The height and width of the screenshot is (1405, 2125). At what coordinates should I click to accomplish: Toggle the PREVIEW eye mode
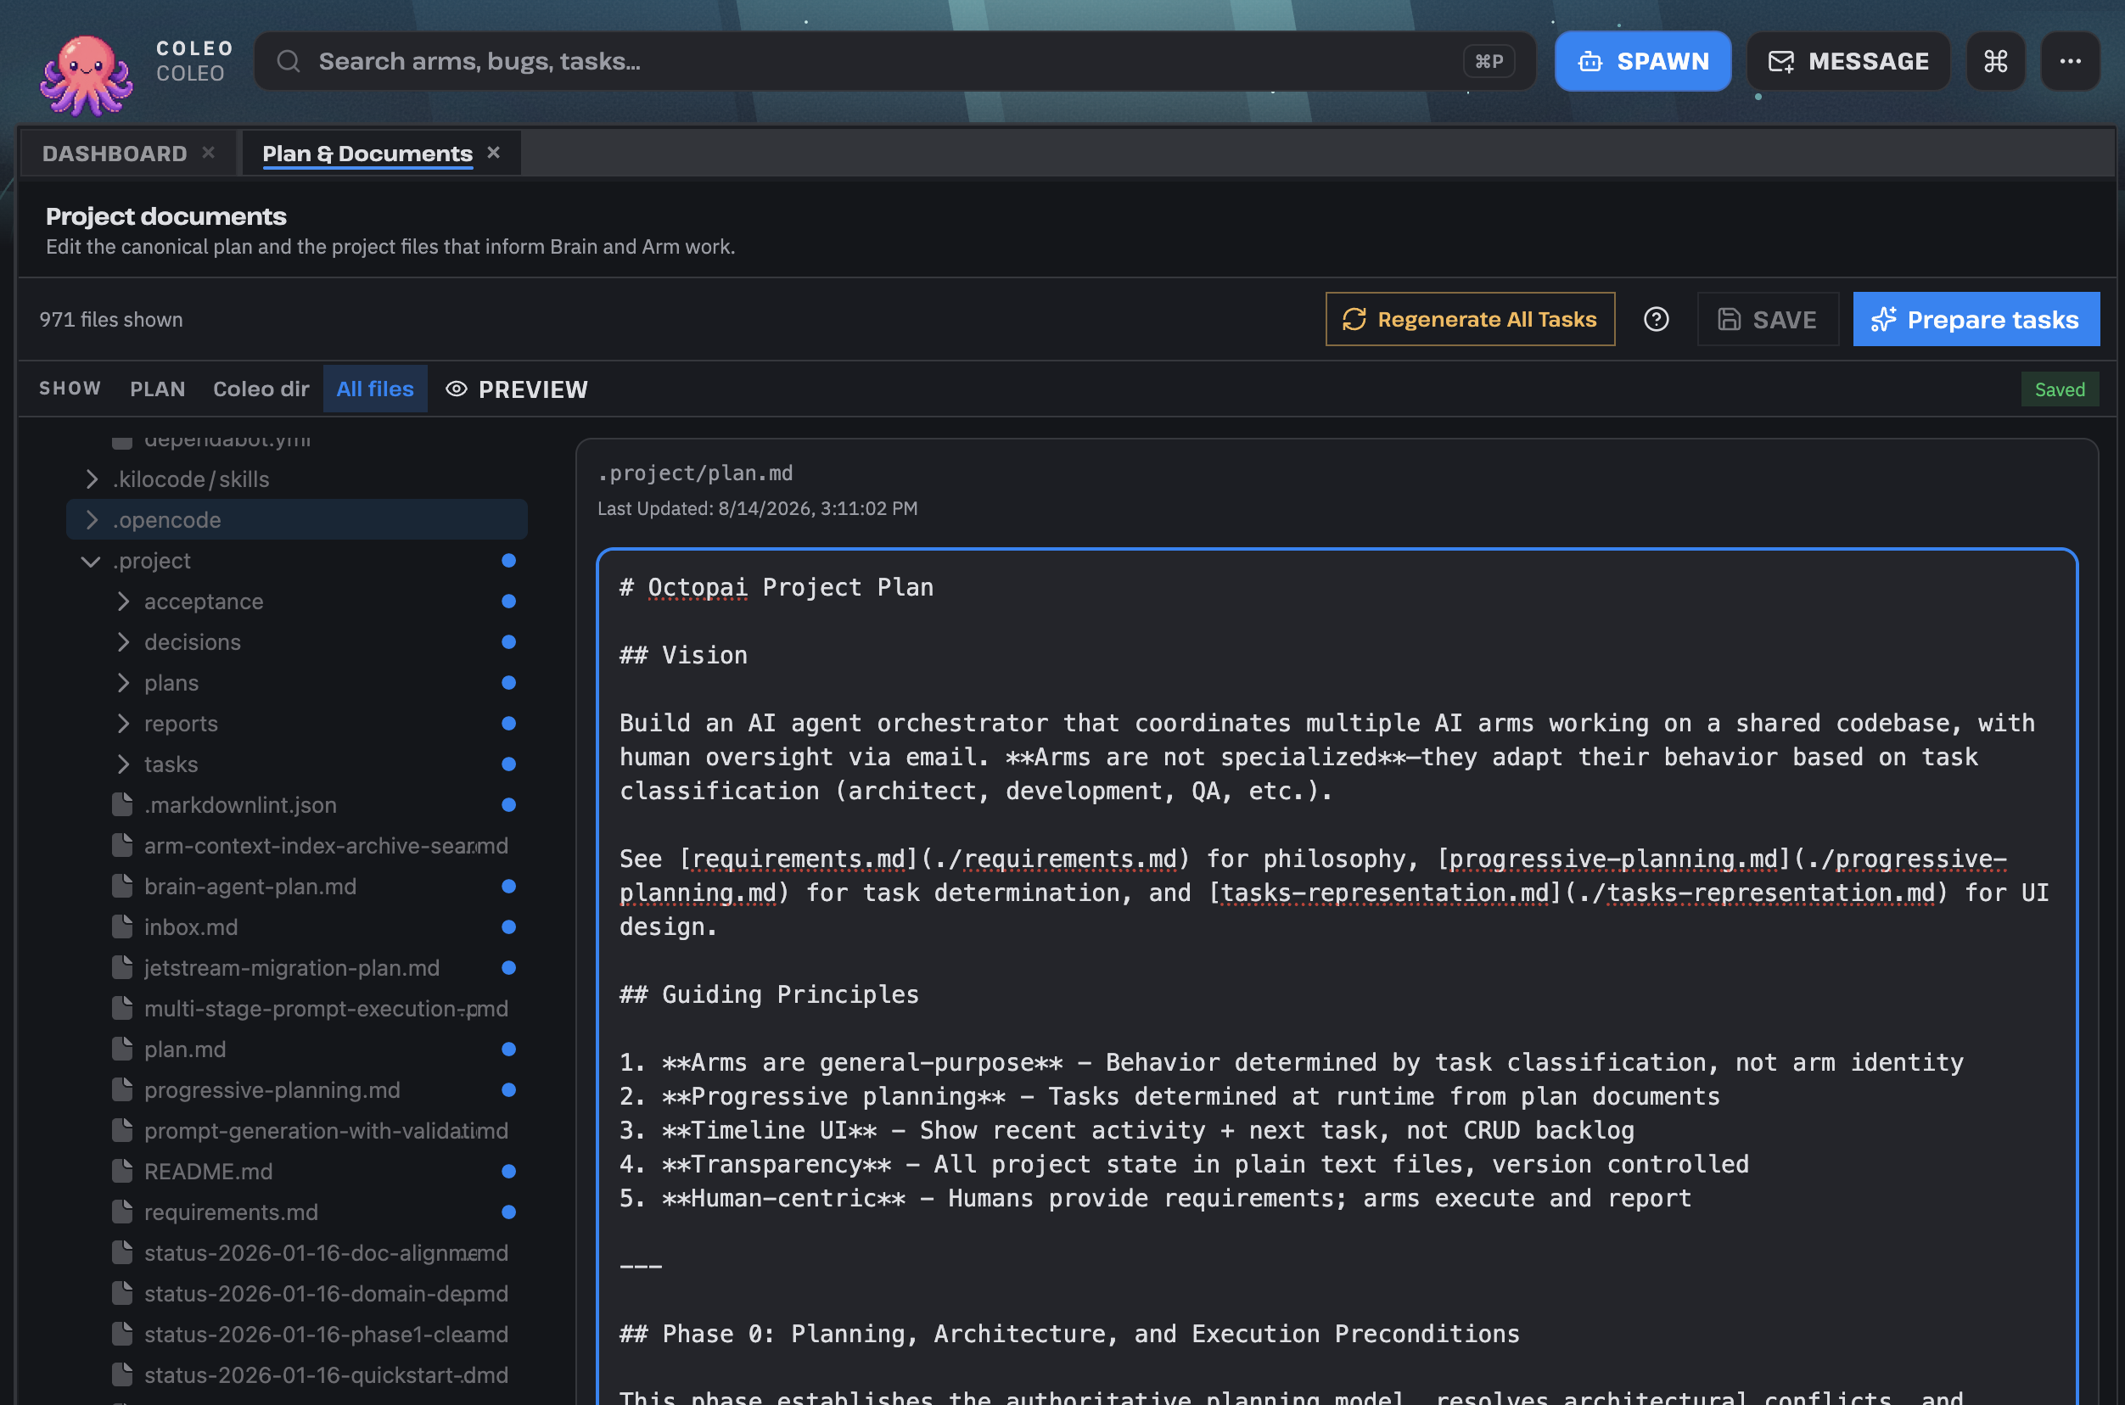517,389
